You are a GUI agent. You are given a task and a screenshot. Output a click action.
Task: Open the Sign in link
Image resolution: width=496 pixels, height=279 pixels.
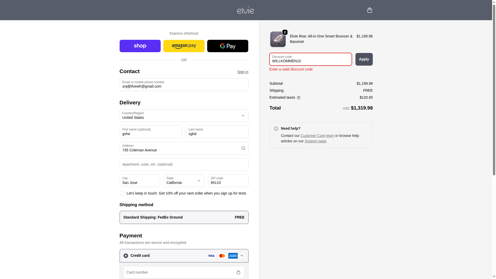coord(243,72)
